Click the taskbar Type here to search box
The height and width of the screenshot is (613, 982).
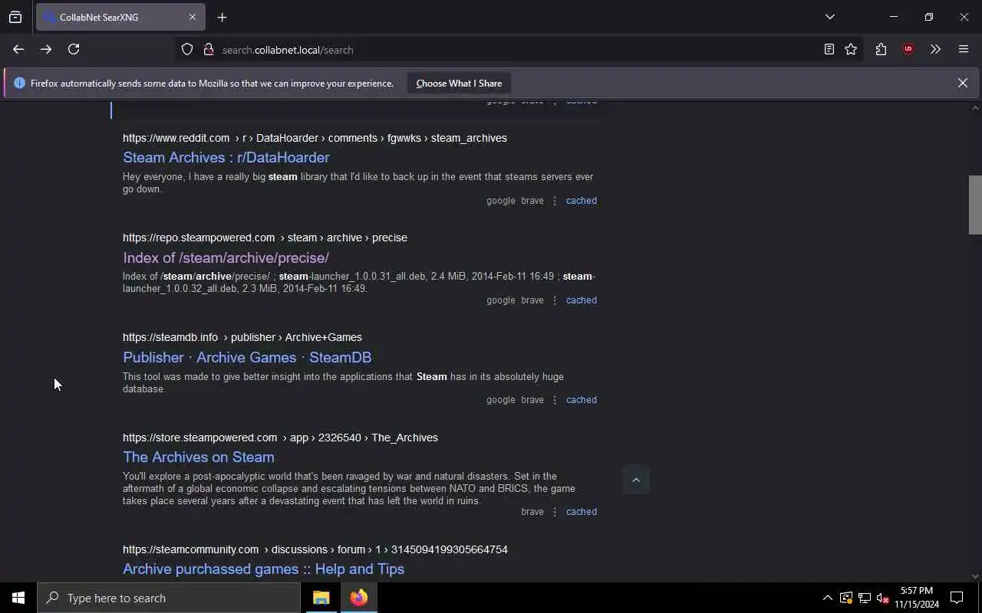click(x=169, y=598)
